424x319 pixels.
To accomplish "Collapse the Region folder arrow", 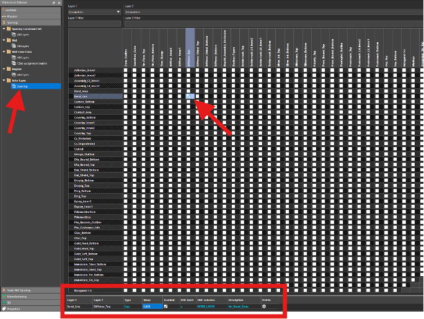I will tap(4, 69).
